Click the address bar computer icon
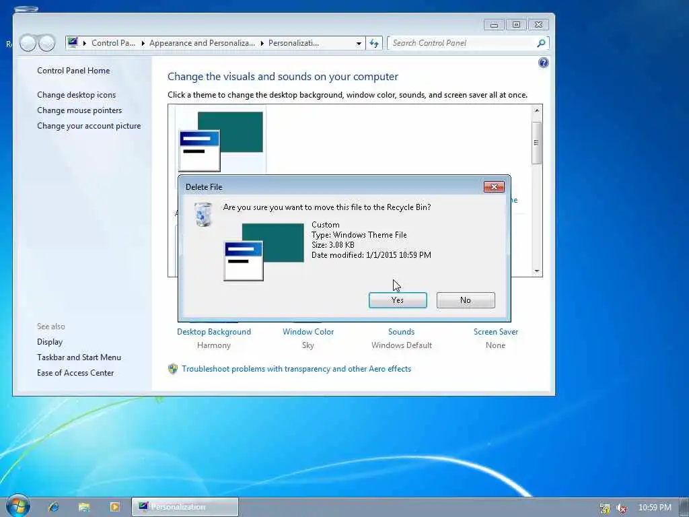Image resolution: width=689 pixels, height=517 pixels. (x=73, y=42)
